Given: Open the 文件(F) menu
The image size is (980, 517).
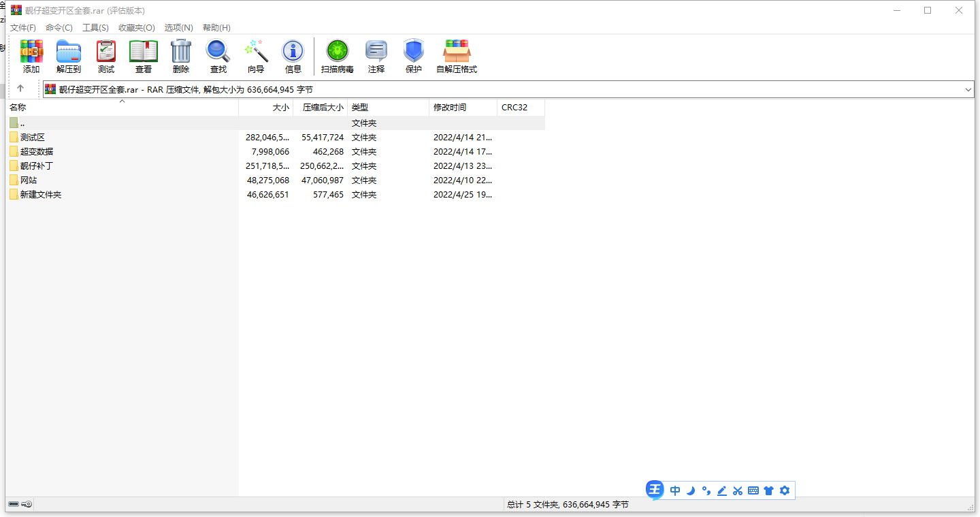Looking at the screenshot, I should tap(23, 28).
